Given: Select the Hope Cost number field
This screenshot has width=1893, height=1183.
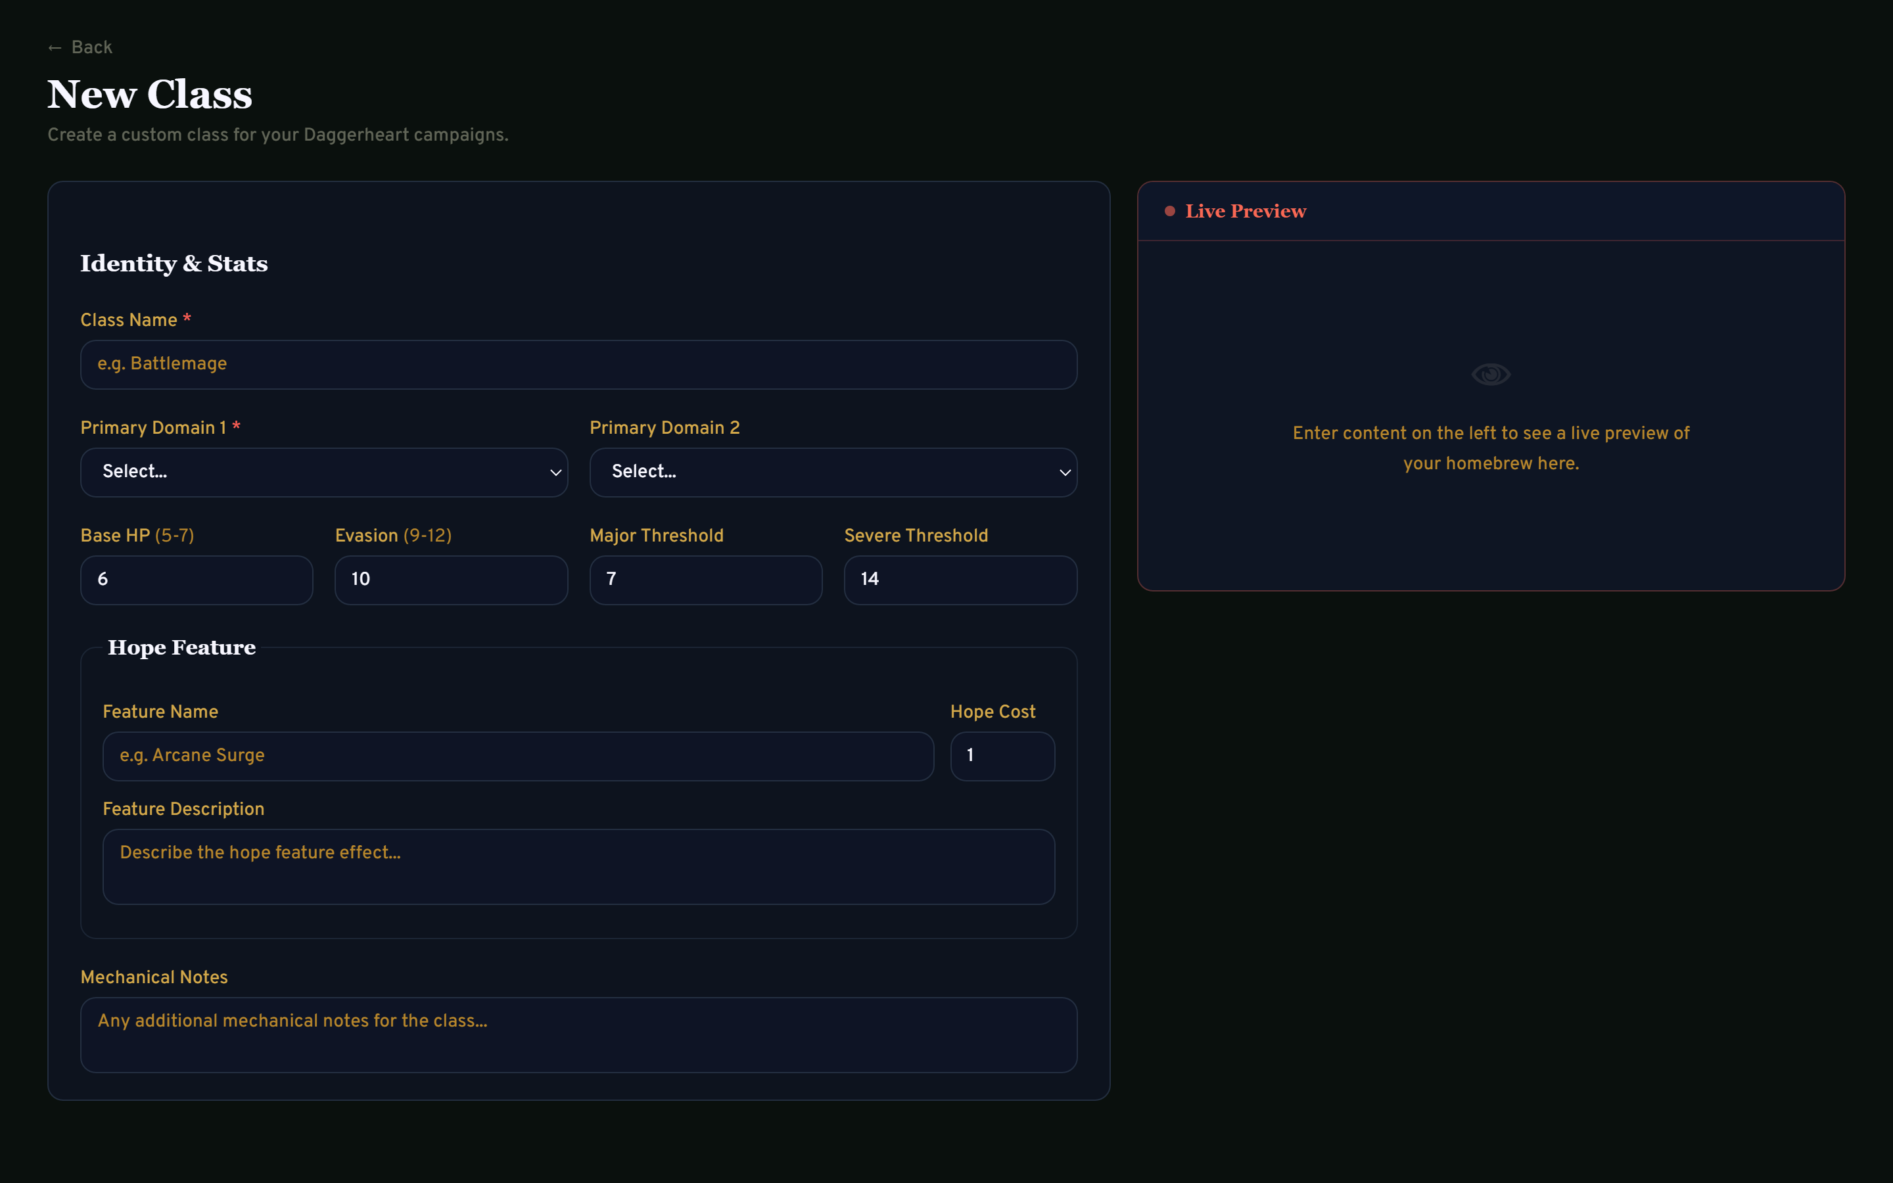Looking at the screenshot, I should click(x=1002, y=756).
